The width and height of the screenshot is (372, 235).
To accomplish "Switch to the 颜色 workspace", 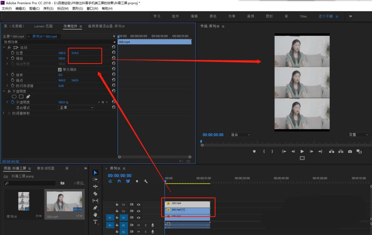I will tap(213, 16).
